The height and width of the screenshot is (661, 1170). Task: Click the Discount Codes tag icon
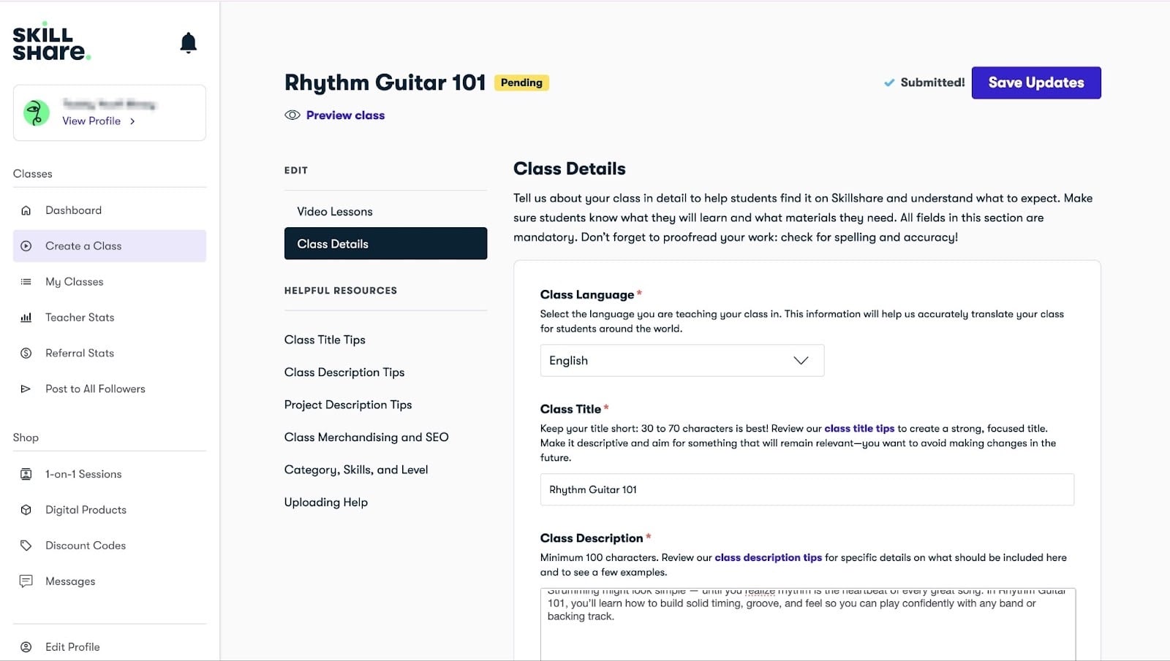[x=26, y=546]
